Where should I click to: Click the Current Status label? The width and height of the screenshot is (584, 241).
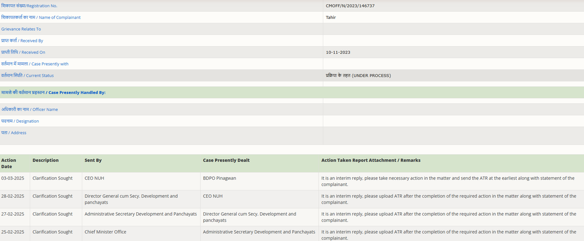(x=28, y=75)
